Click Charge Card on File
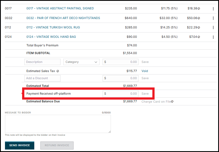Screen dimensions: 219x152 [156, 102]
